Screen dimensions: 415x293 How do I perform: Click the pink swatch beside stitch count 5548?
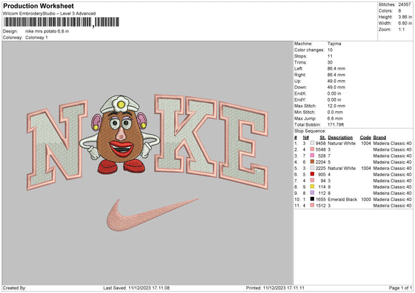click(x=313, y=149)
